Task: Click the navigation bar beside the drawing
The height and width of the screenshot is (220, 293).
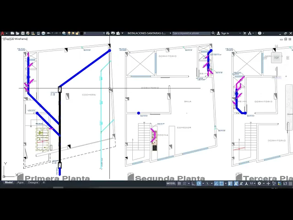Action: click(289, 108)
